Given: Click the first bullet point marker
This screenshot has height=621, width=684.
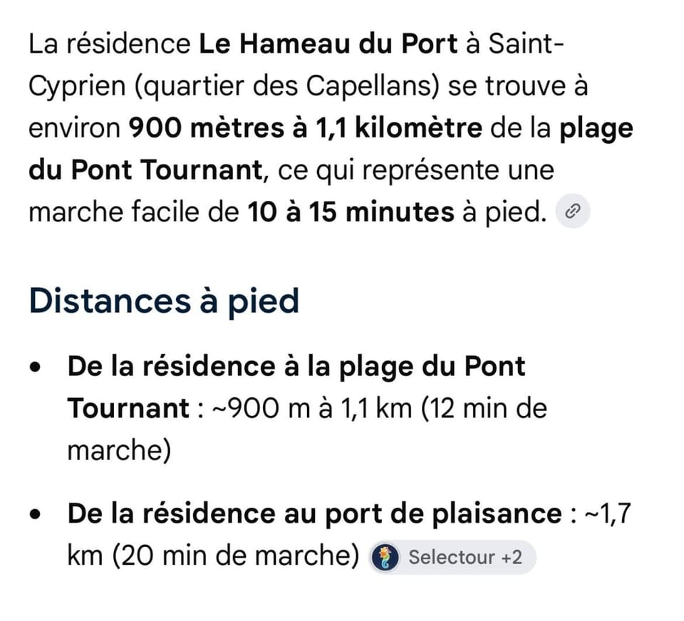Looking at the screenshot, I should [x=36, y=367].
